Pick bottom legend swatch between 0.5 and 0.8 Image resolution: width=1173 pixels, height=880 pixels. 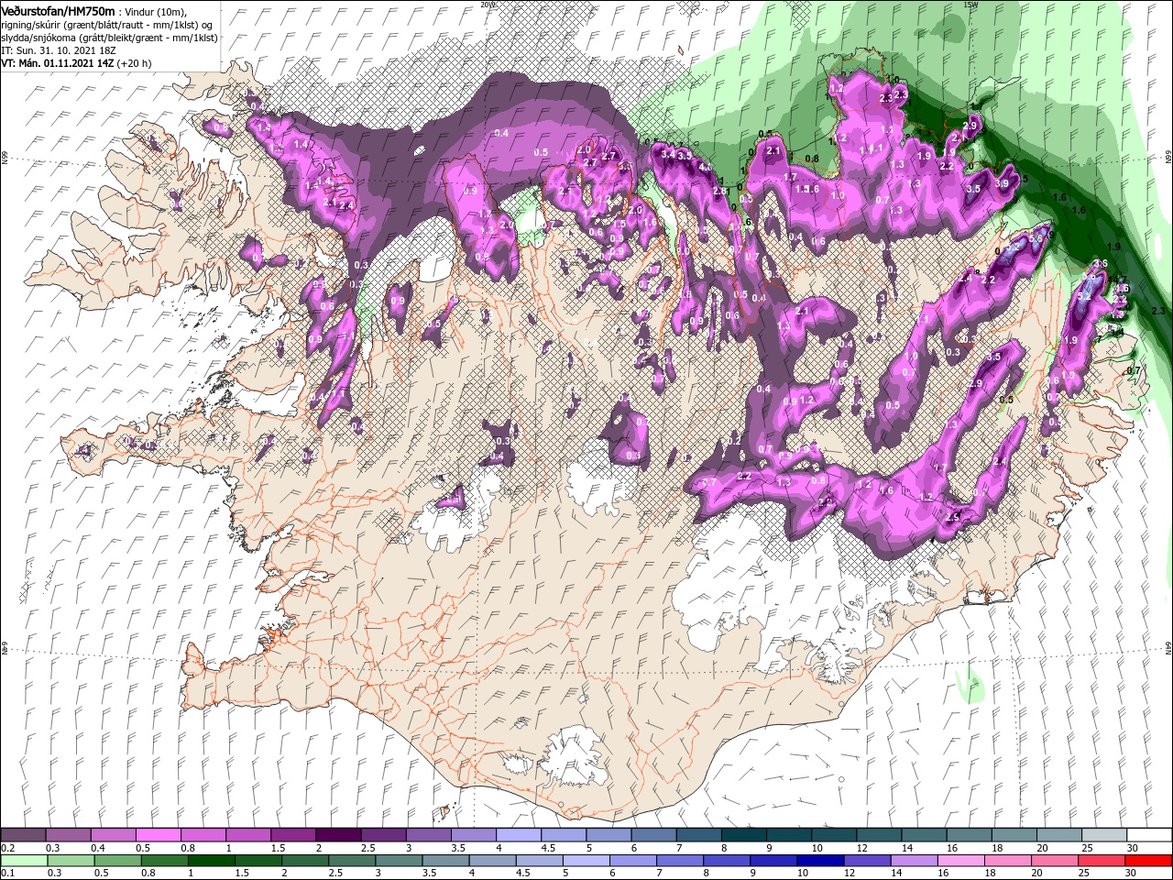click(117, 861)
